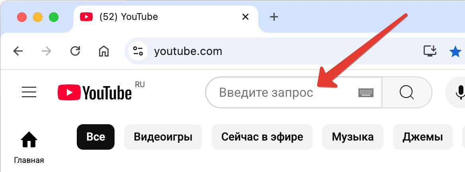The width and height of the screenshot is (465, 172).
Task: Select the Музыка filter chip
Action: (352, 137)
